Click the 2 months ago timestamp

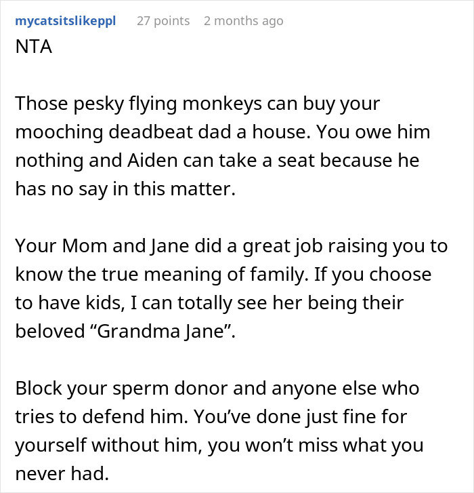pos(243,21)
